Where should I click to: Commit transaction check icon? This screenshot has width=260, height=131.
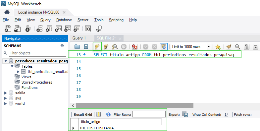(145, 47)
